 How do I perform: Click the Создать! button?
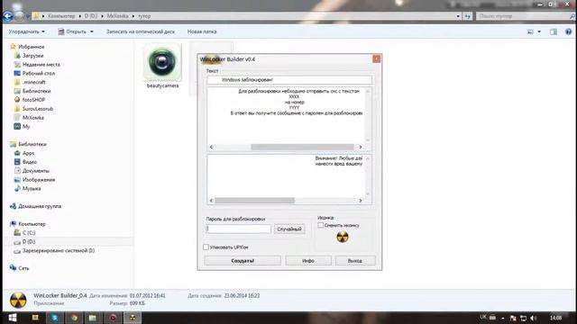243,260
